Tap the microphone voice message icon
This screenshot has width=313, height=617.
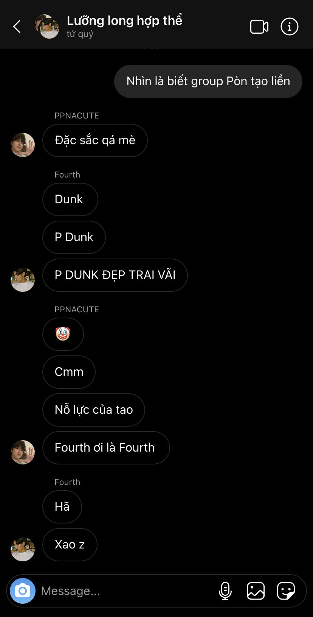coord(225,591)
